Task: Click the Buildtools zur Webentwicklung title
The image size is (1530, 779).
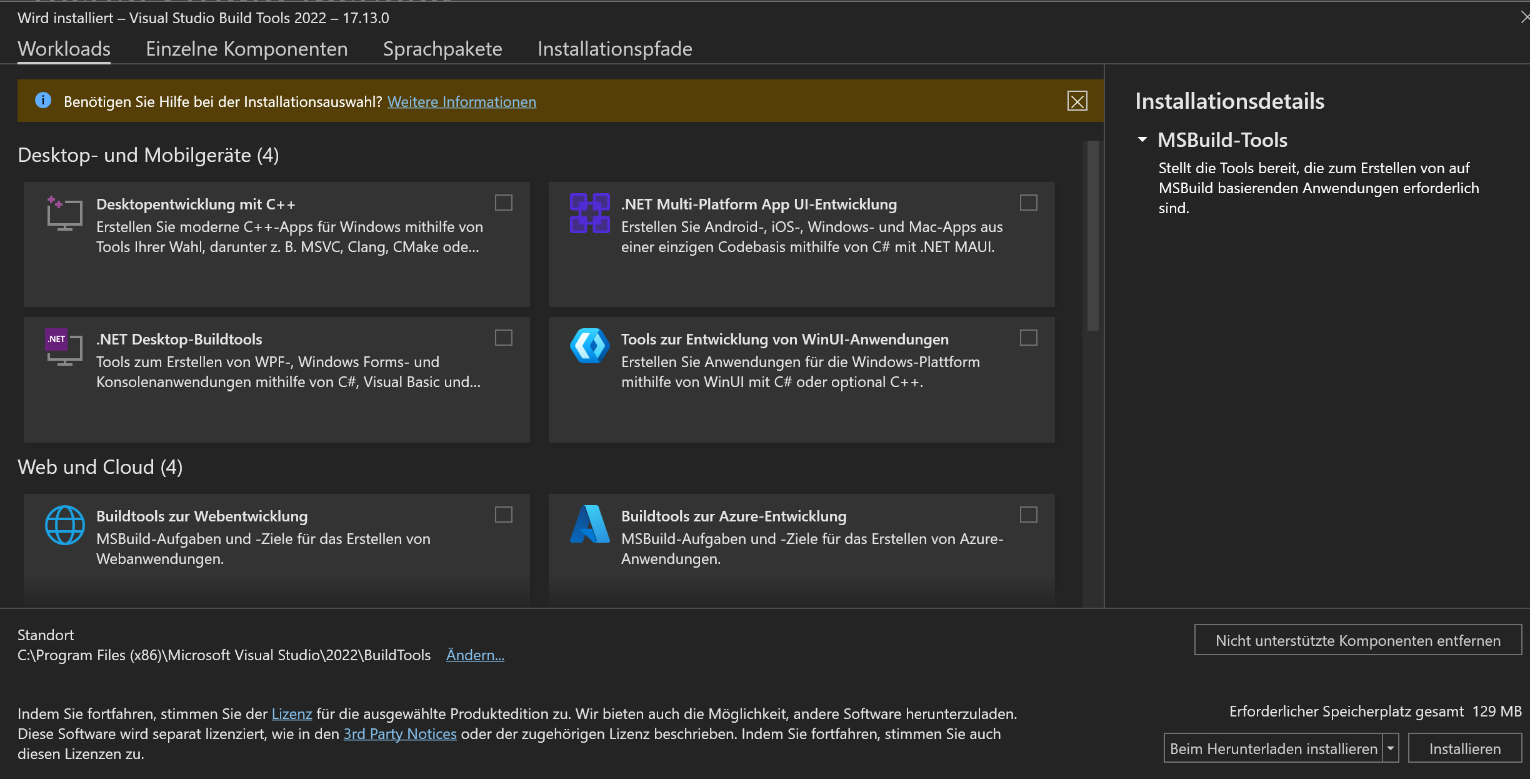Action: click(x=202, y=516)
